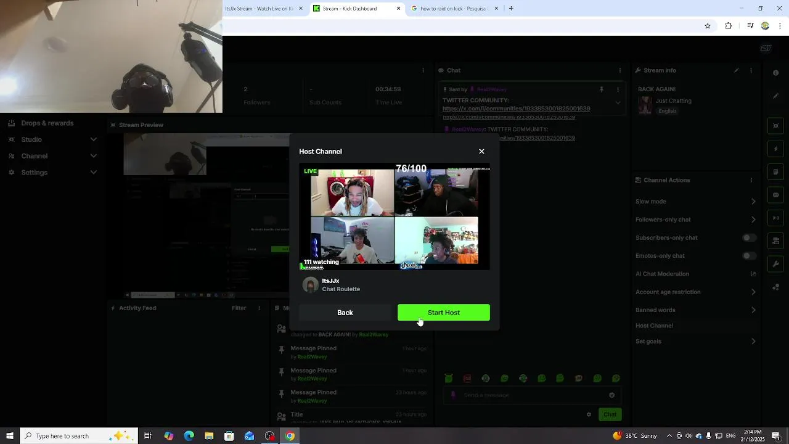Image resolution: width=789 pixels, height=444 pixels.
Task: Collapse the pinned message chevron
Action: point(618,103)
